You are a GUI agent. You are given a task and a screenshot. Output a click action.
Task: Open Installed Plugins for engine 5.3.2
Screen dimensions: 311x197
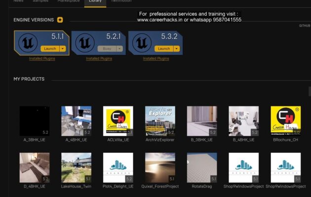(155, 59)
